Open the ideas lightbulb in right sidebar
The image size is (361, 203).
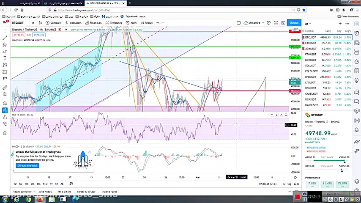(357, 80)
